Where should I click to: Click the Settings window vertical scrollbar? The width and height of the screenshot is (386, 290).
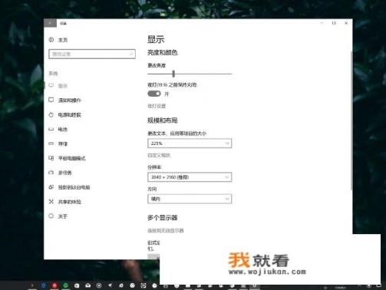[351, 120]
